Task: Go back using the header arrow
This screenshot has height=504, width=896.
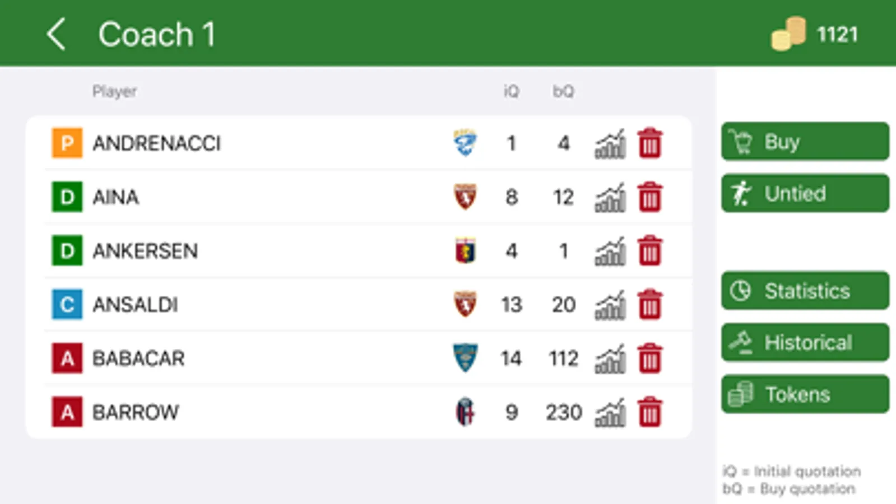Action: (x=57, y=34)
